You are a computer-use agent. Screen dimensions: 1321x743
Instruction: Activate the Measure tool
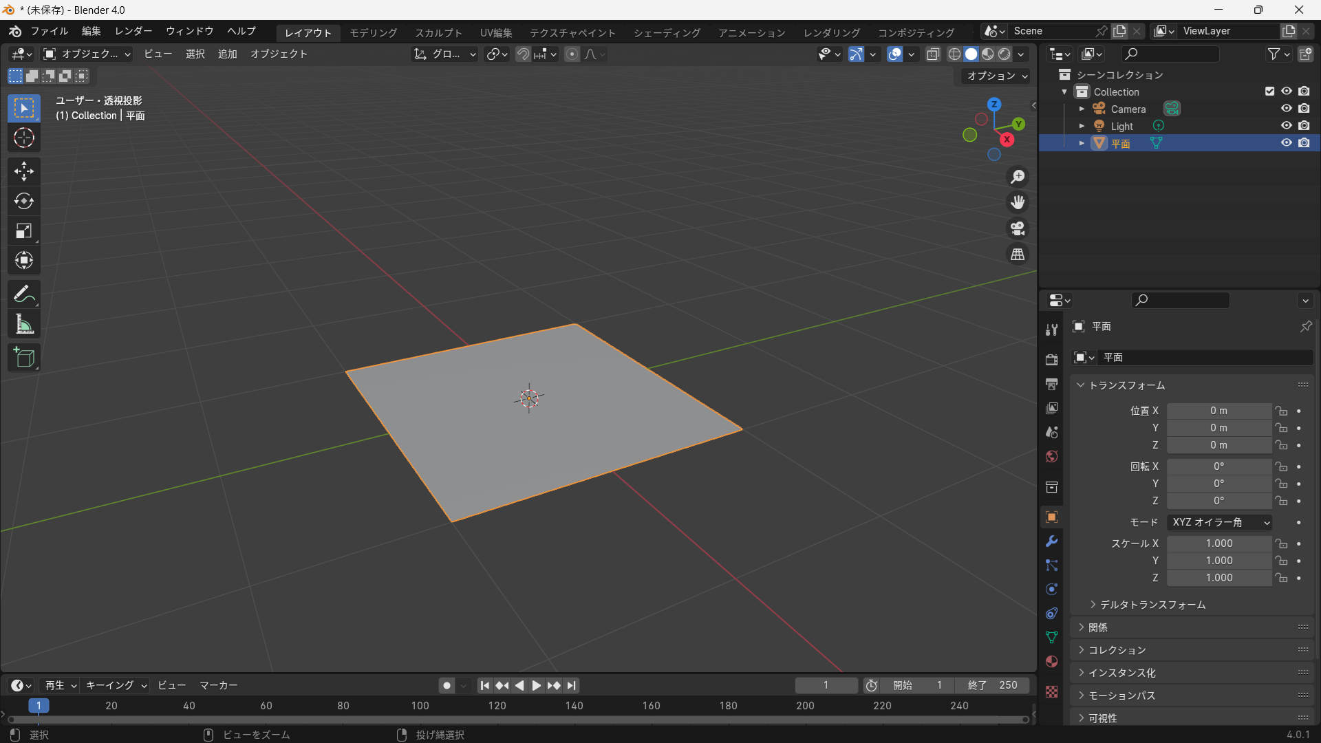click(24, 324)
